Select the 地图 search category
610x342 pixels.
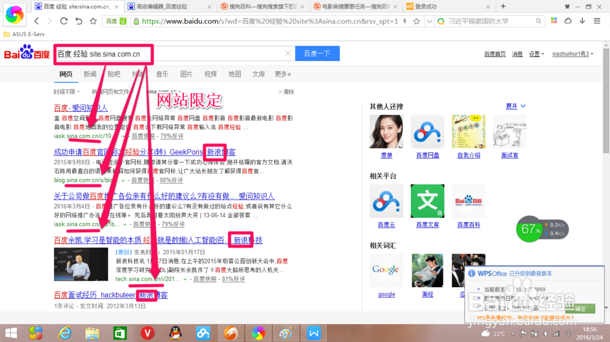235,74
